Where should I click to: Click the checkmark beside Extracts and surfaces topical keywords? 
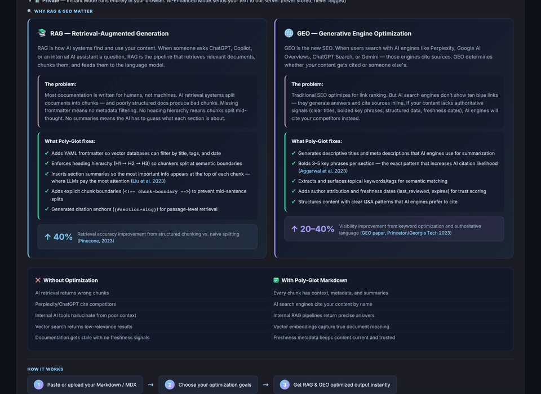click(294, 181)
